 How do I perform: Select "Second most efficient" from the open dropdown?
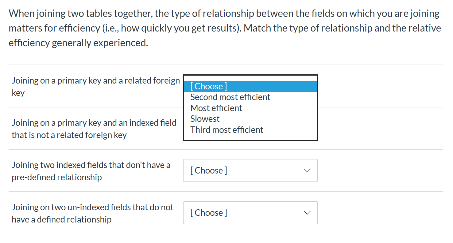point(230,97)
